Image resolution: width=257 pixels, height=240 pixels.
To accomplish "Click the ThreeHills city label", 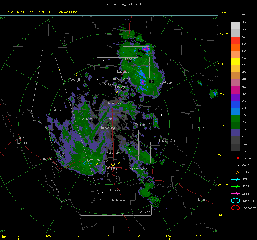I will (144, 125).
